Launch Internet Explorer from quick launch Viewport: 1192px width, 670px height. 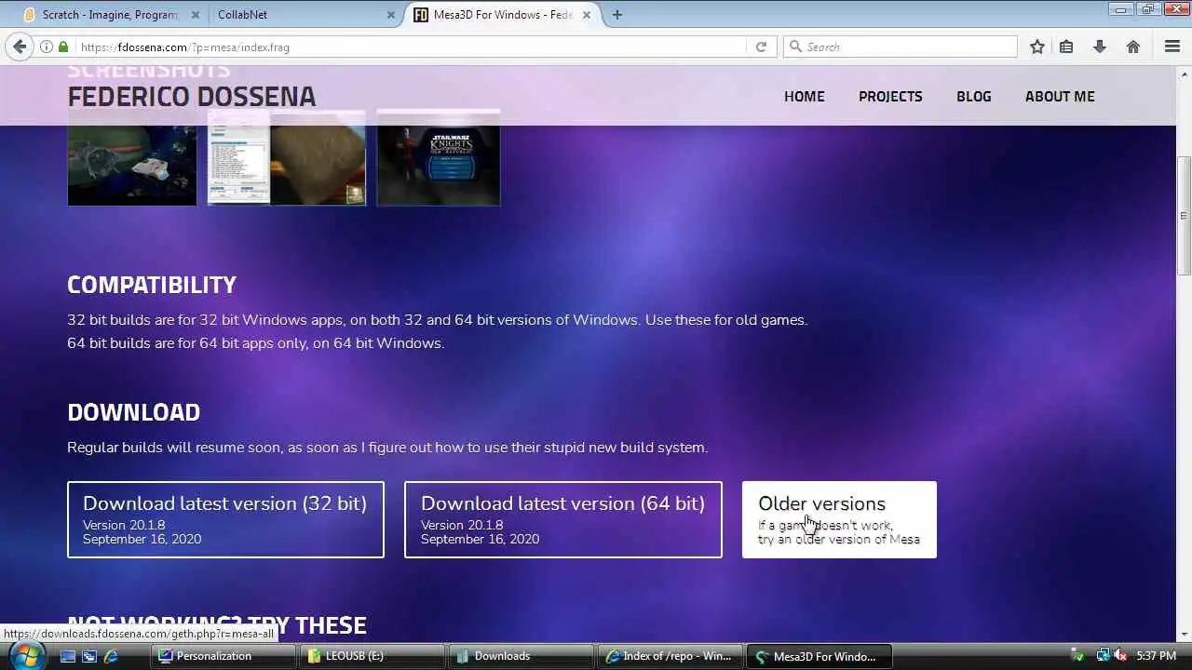tap(111, 656)
